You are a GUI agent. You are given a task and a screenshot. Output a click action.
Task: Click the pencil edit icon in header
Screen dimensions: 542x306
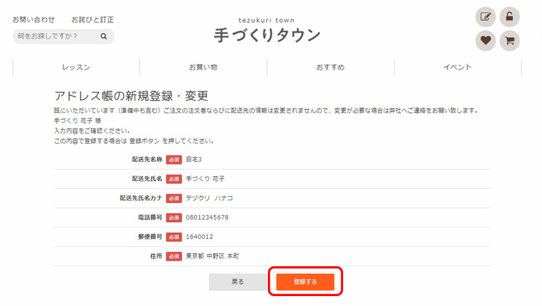(x=485, y=17)
